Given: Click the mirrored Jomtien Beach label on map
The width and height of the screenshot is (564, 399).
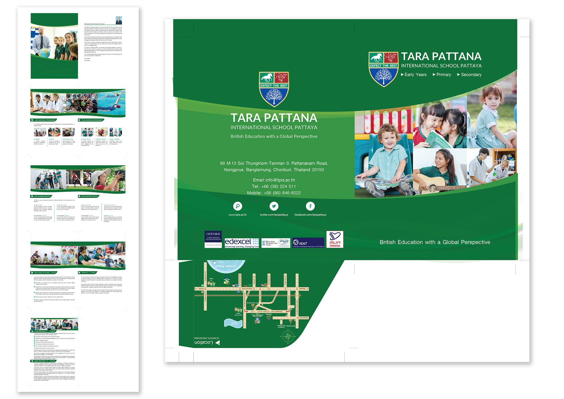Looking at the screenshot, I should [x=226, y=266].
